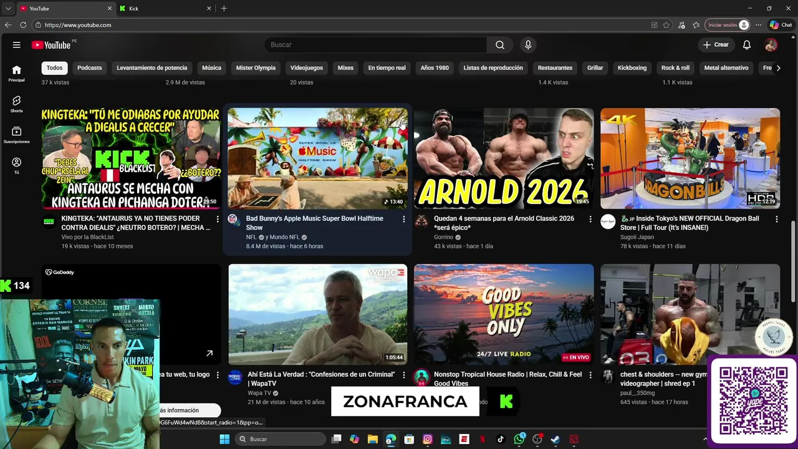Click the Gorrino channel avatar

point(421,221)
